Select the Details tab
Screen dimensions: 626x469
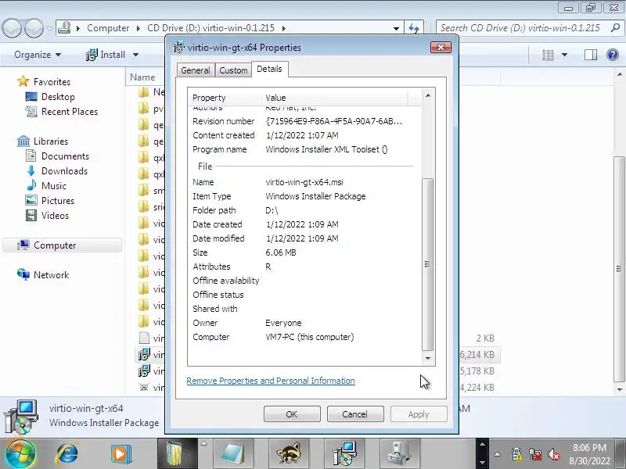coord(269,69)
